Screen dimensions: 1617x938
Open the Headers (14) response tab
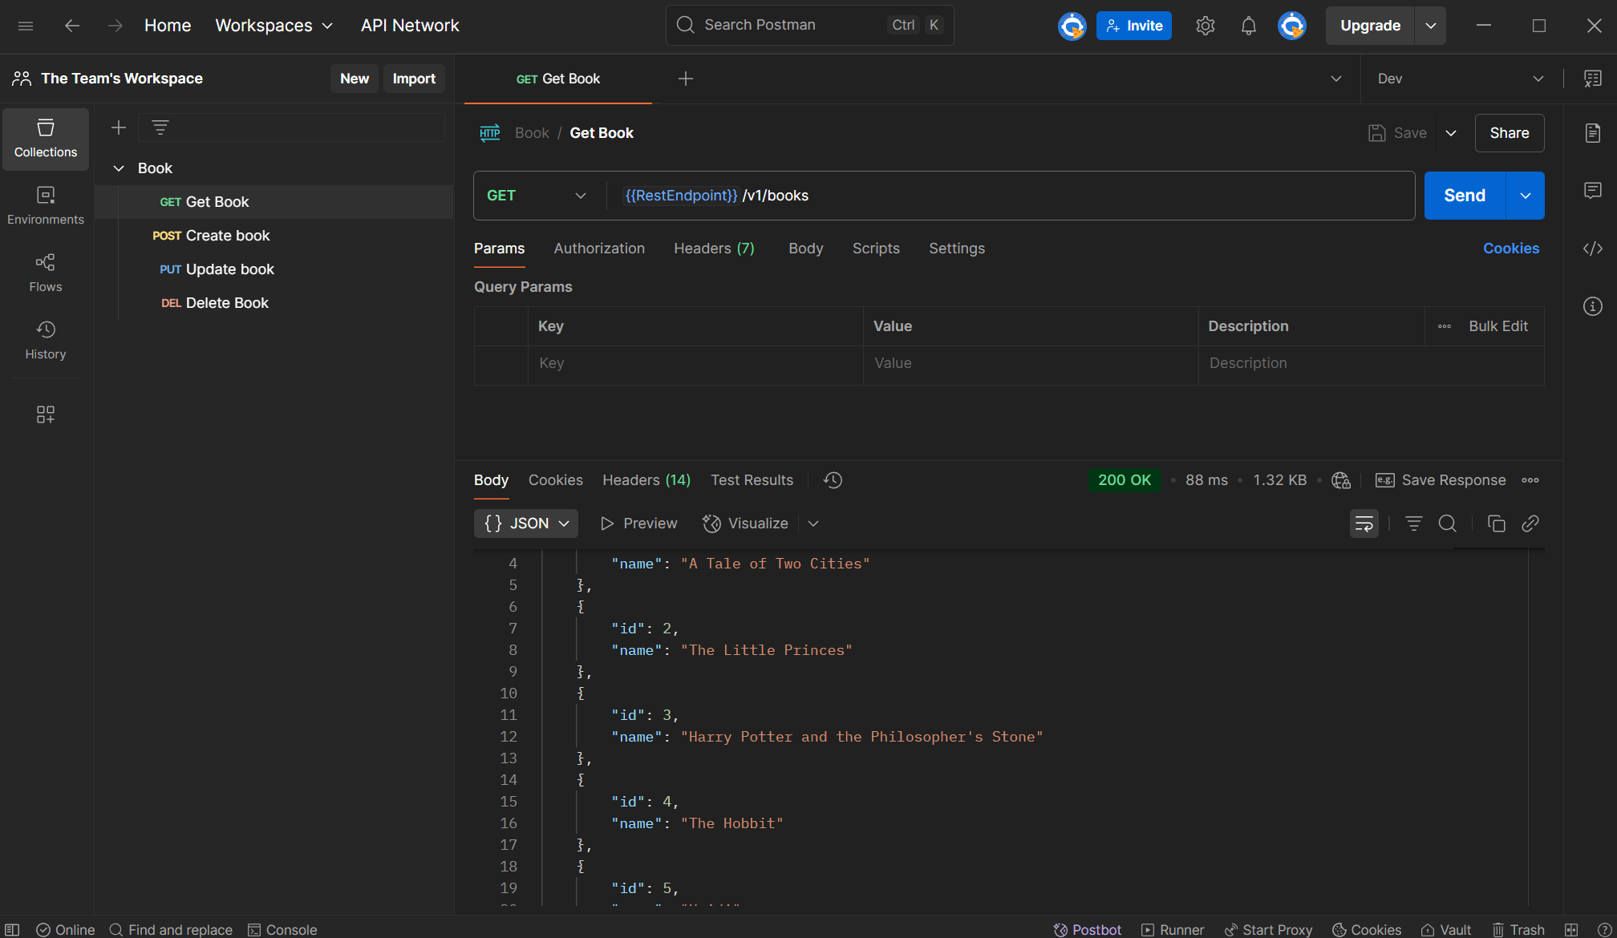click(646, 479)
